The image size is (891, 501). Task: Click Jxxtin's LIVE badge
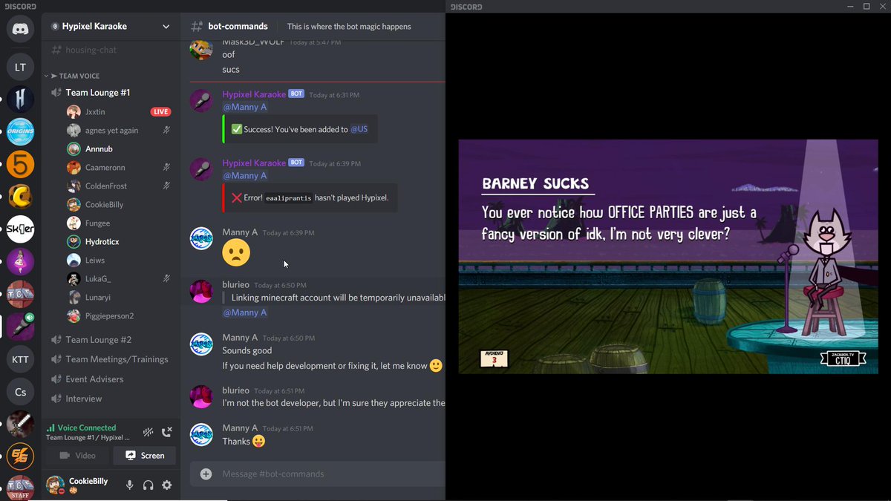click(160, 112)
